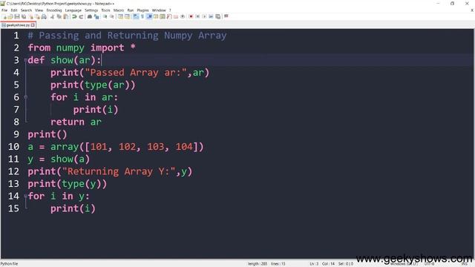Viewport: 475px width, 267px height.
Task: Select the geekyshows.py tab
Action: [x=18, y=25]
